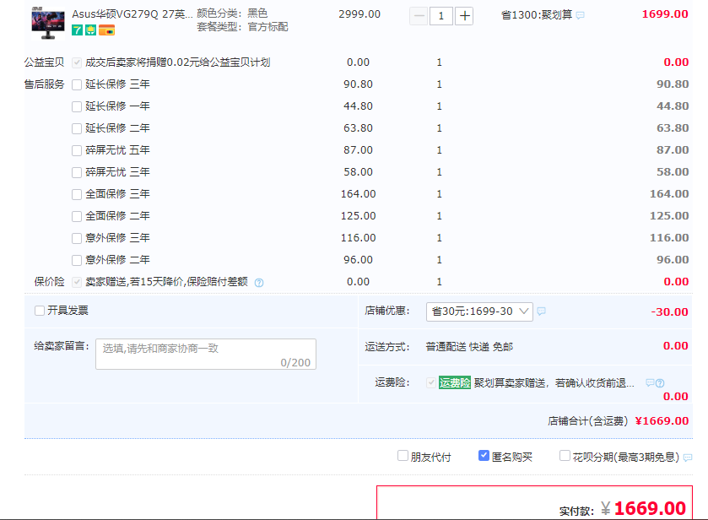Enable 朋友代付 checkbox
Screen dimensions: 708x520
[403, 455]
